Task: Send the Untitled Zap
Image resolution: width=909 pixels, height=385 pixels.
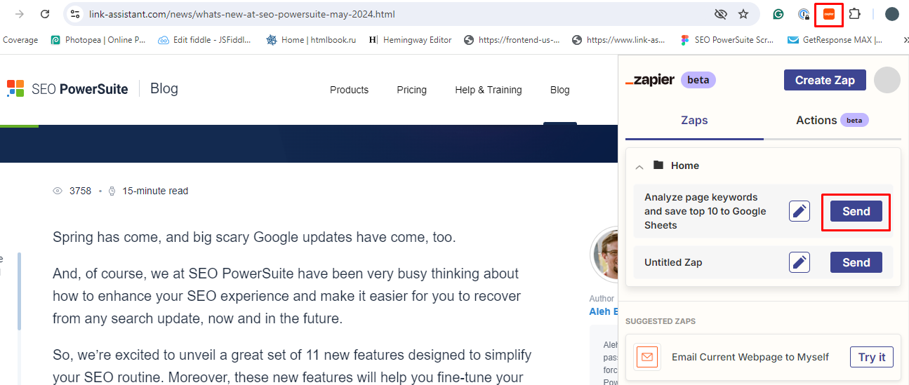Action: tap(856, 262)
